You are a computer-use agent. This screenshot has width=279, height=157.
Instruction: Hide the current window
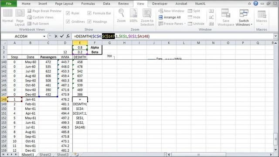[x=194, y=17]
